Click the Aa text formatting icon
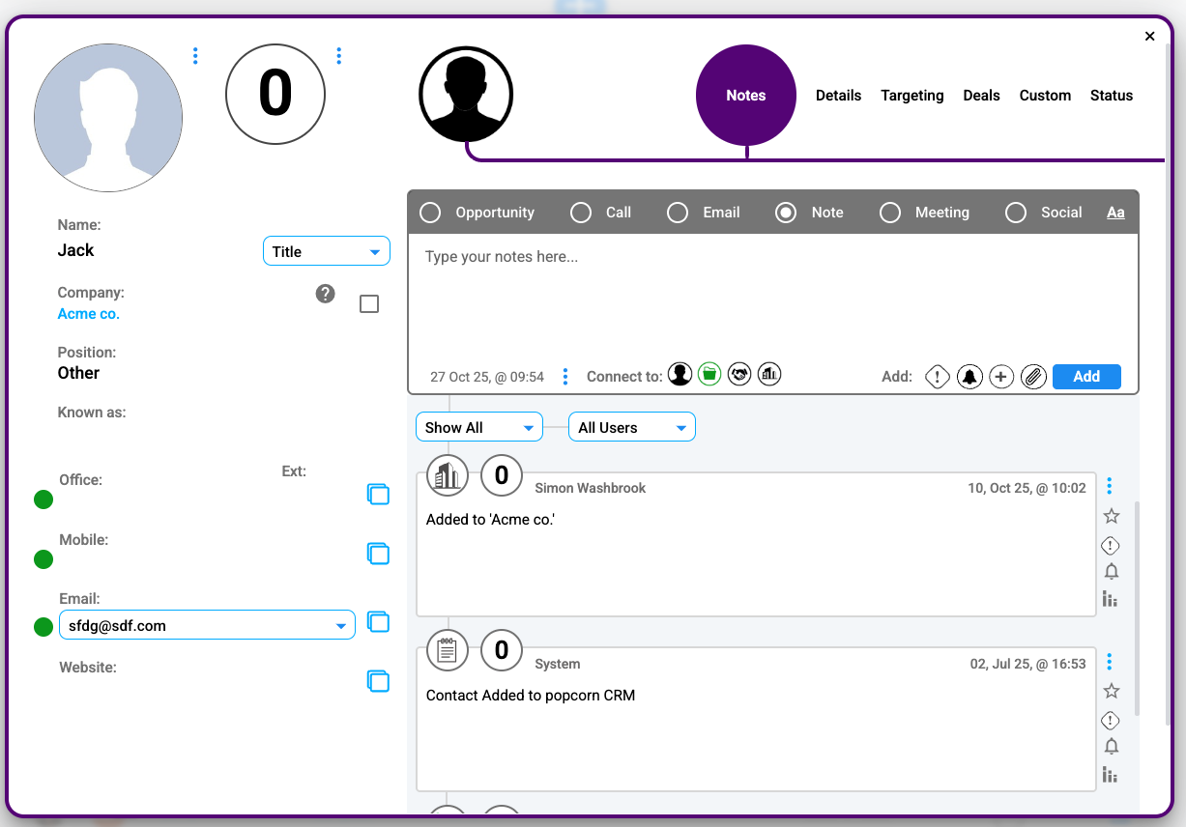Viewport: 1186px width, 827px height. pos(1115,213)
